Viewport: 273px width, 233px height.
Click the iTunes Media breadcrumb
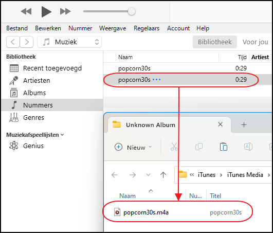pos(245,175)
